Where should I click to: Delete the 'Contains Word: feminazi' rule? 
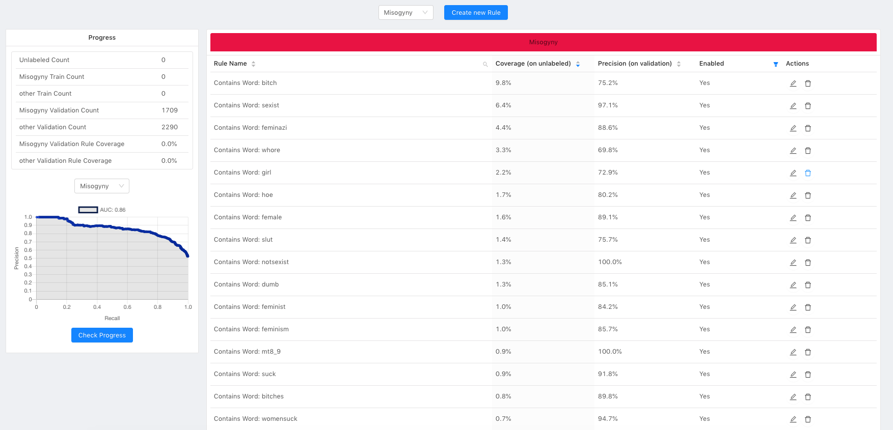pos(808,128)
